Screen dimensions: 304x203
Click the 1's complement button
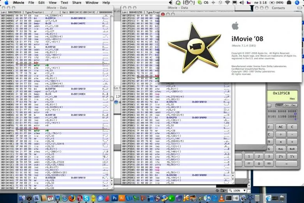pyautogui.click(x=292, y=156)
